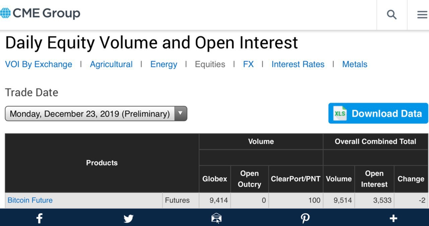This screenshot has height=226, width=429.
Task: Share page via Facebook icon
Action: pyautogui.click(x=39, y=219)
